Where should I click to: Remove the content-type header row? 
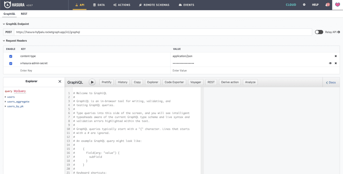tap(336, 56)
